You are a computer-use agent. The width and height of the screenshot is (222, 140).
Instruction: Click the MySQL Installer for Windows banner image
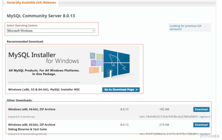click(x=73, y=65)
